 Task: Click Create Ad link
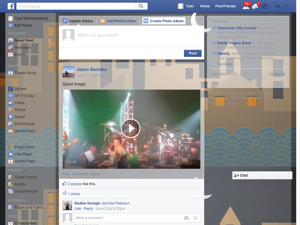[x=277, y=74]
